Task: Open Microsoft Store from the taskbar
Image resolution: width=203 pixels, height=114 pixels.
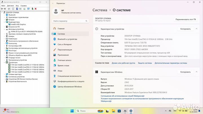Action: click(119, 111)
